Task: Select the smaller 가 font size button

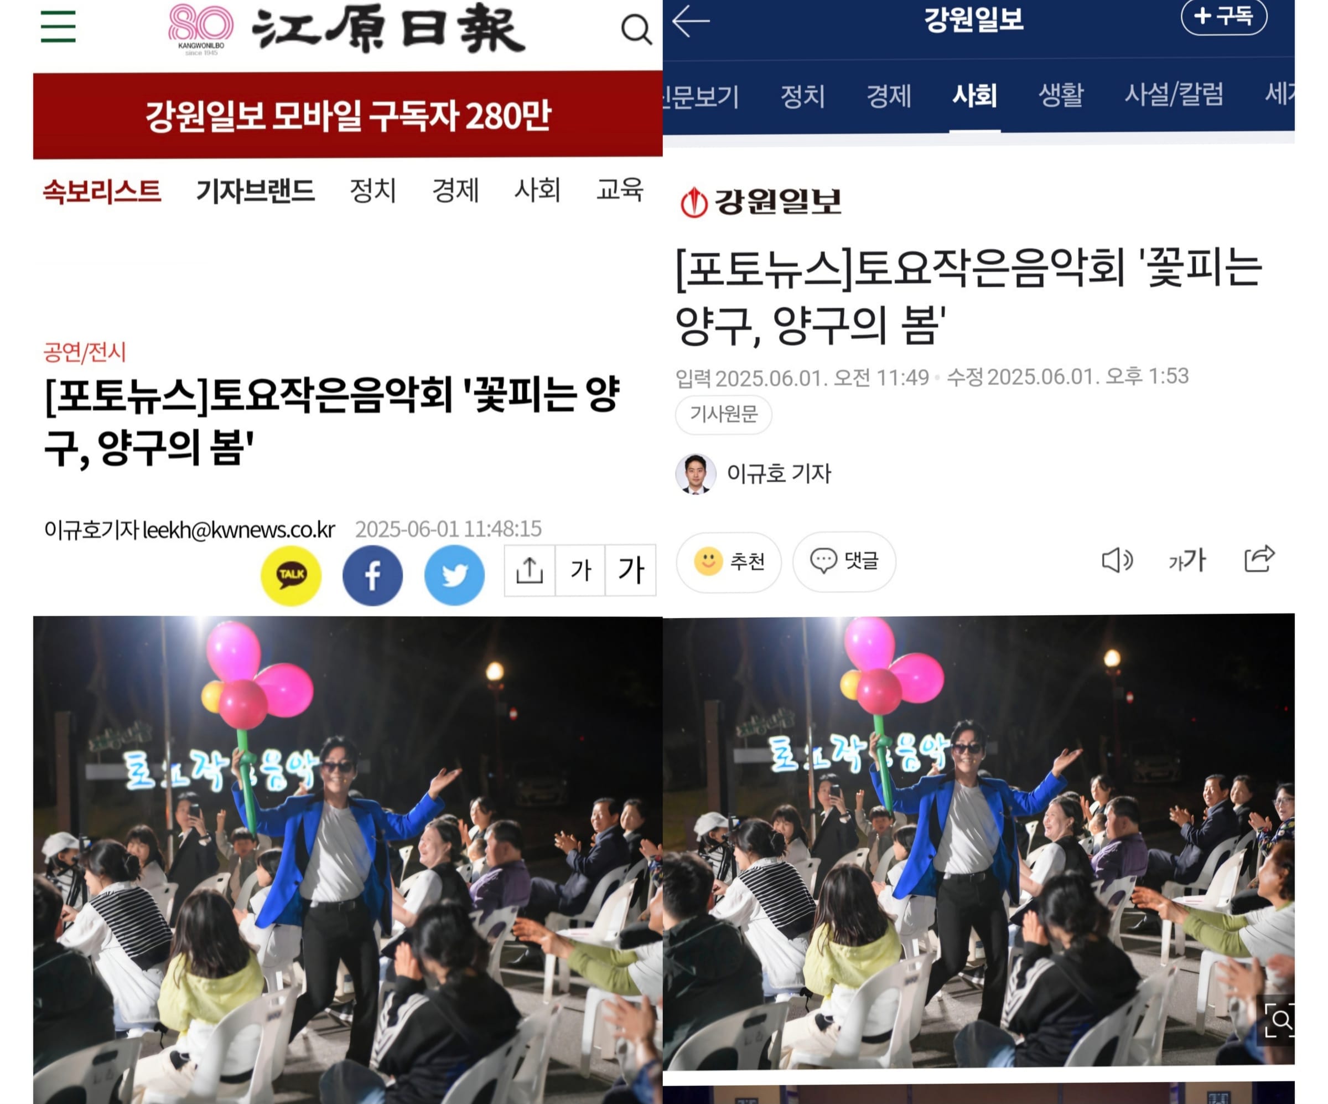Action: tap(580, 570)
